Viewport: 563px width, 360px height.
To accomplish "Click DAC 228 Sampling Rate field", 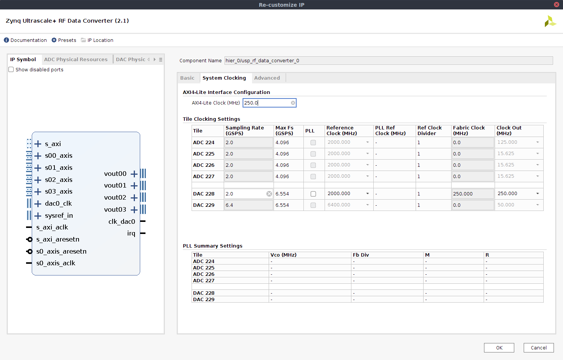I will click(x=249, y=194).
